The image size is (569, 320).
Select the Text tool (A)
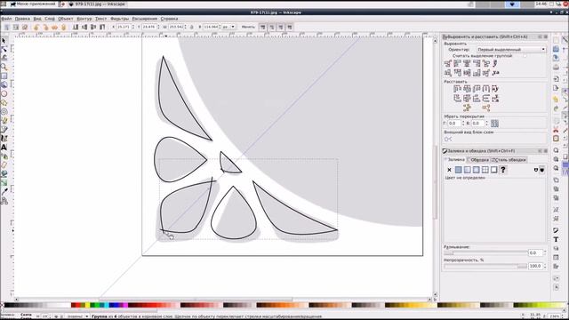click(4, 148)
